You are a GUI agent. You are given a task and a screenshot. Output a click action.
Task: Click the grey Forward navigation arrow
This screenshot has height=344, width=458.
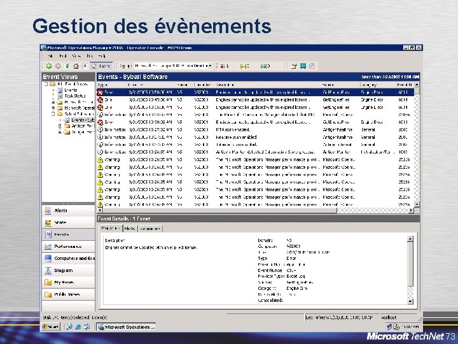click(x=58, y=66)
